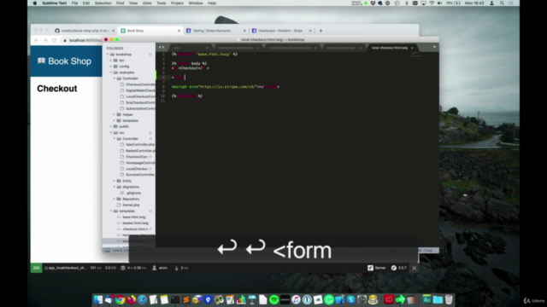The width and height of the screenshot is (547, 307).
Task: Click app_localcheckout route in debug toolbar
Action: click(65, 268)
